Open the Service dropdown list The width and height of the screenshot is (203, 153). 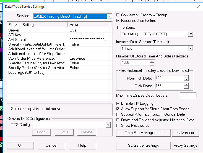110,16
